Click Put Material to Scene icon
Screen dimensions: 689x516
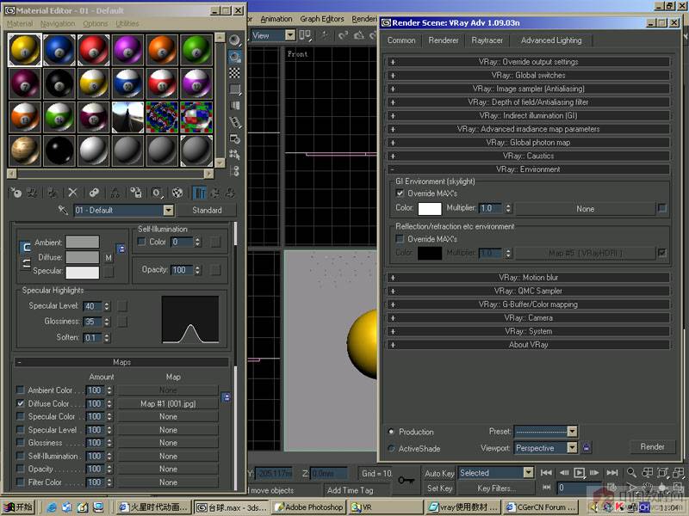click(32, 193)
